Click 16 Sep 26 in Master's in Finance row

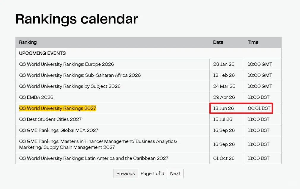pos(224,144)
